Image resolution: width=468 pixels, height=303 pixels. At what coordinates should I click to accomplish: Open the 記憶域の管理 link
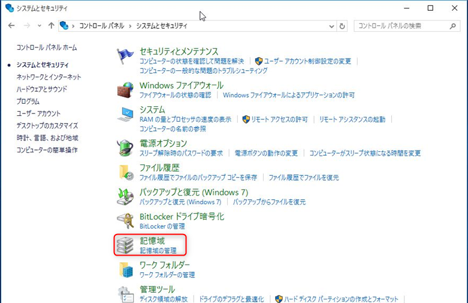click(158, 250)
